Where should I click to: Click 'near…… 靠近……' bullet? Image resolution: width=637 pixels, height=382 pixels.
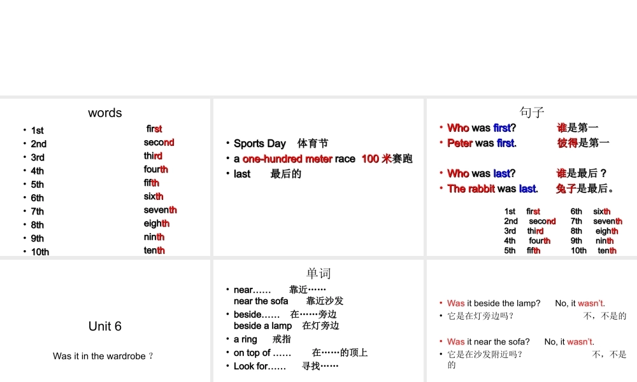[280, 290]
